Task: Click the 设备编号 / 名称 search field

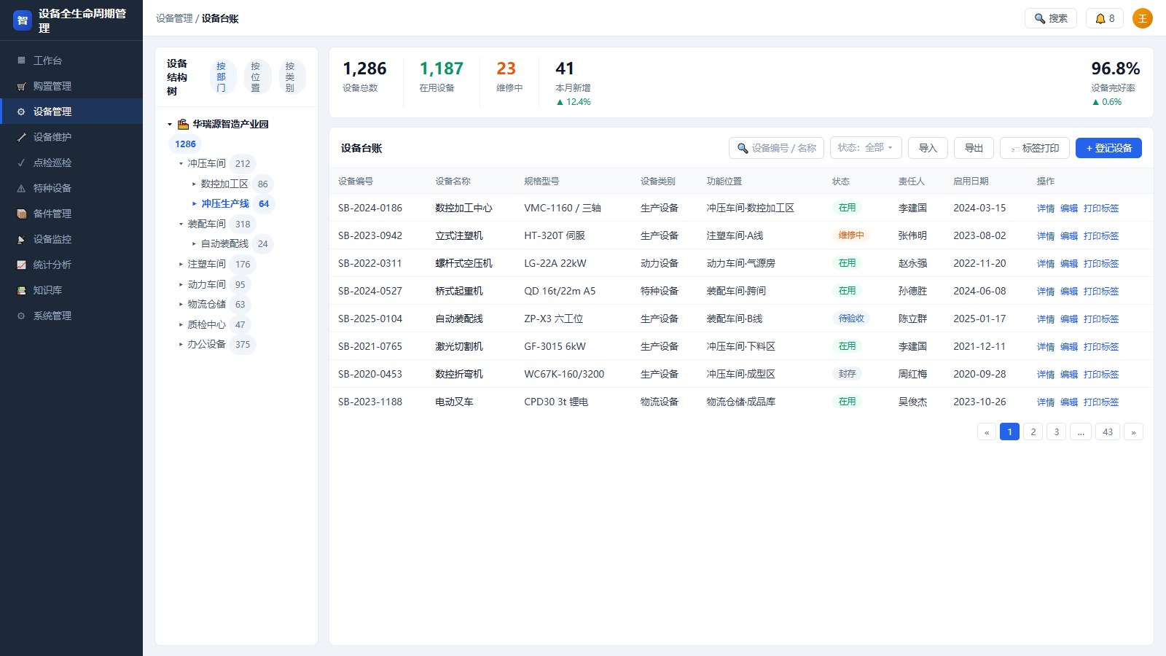Action: point(776,148)
